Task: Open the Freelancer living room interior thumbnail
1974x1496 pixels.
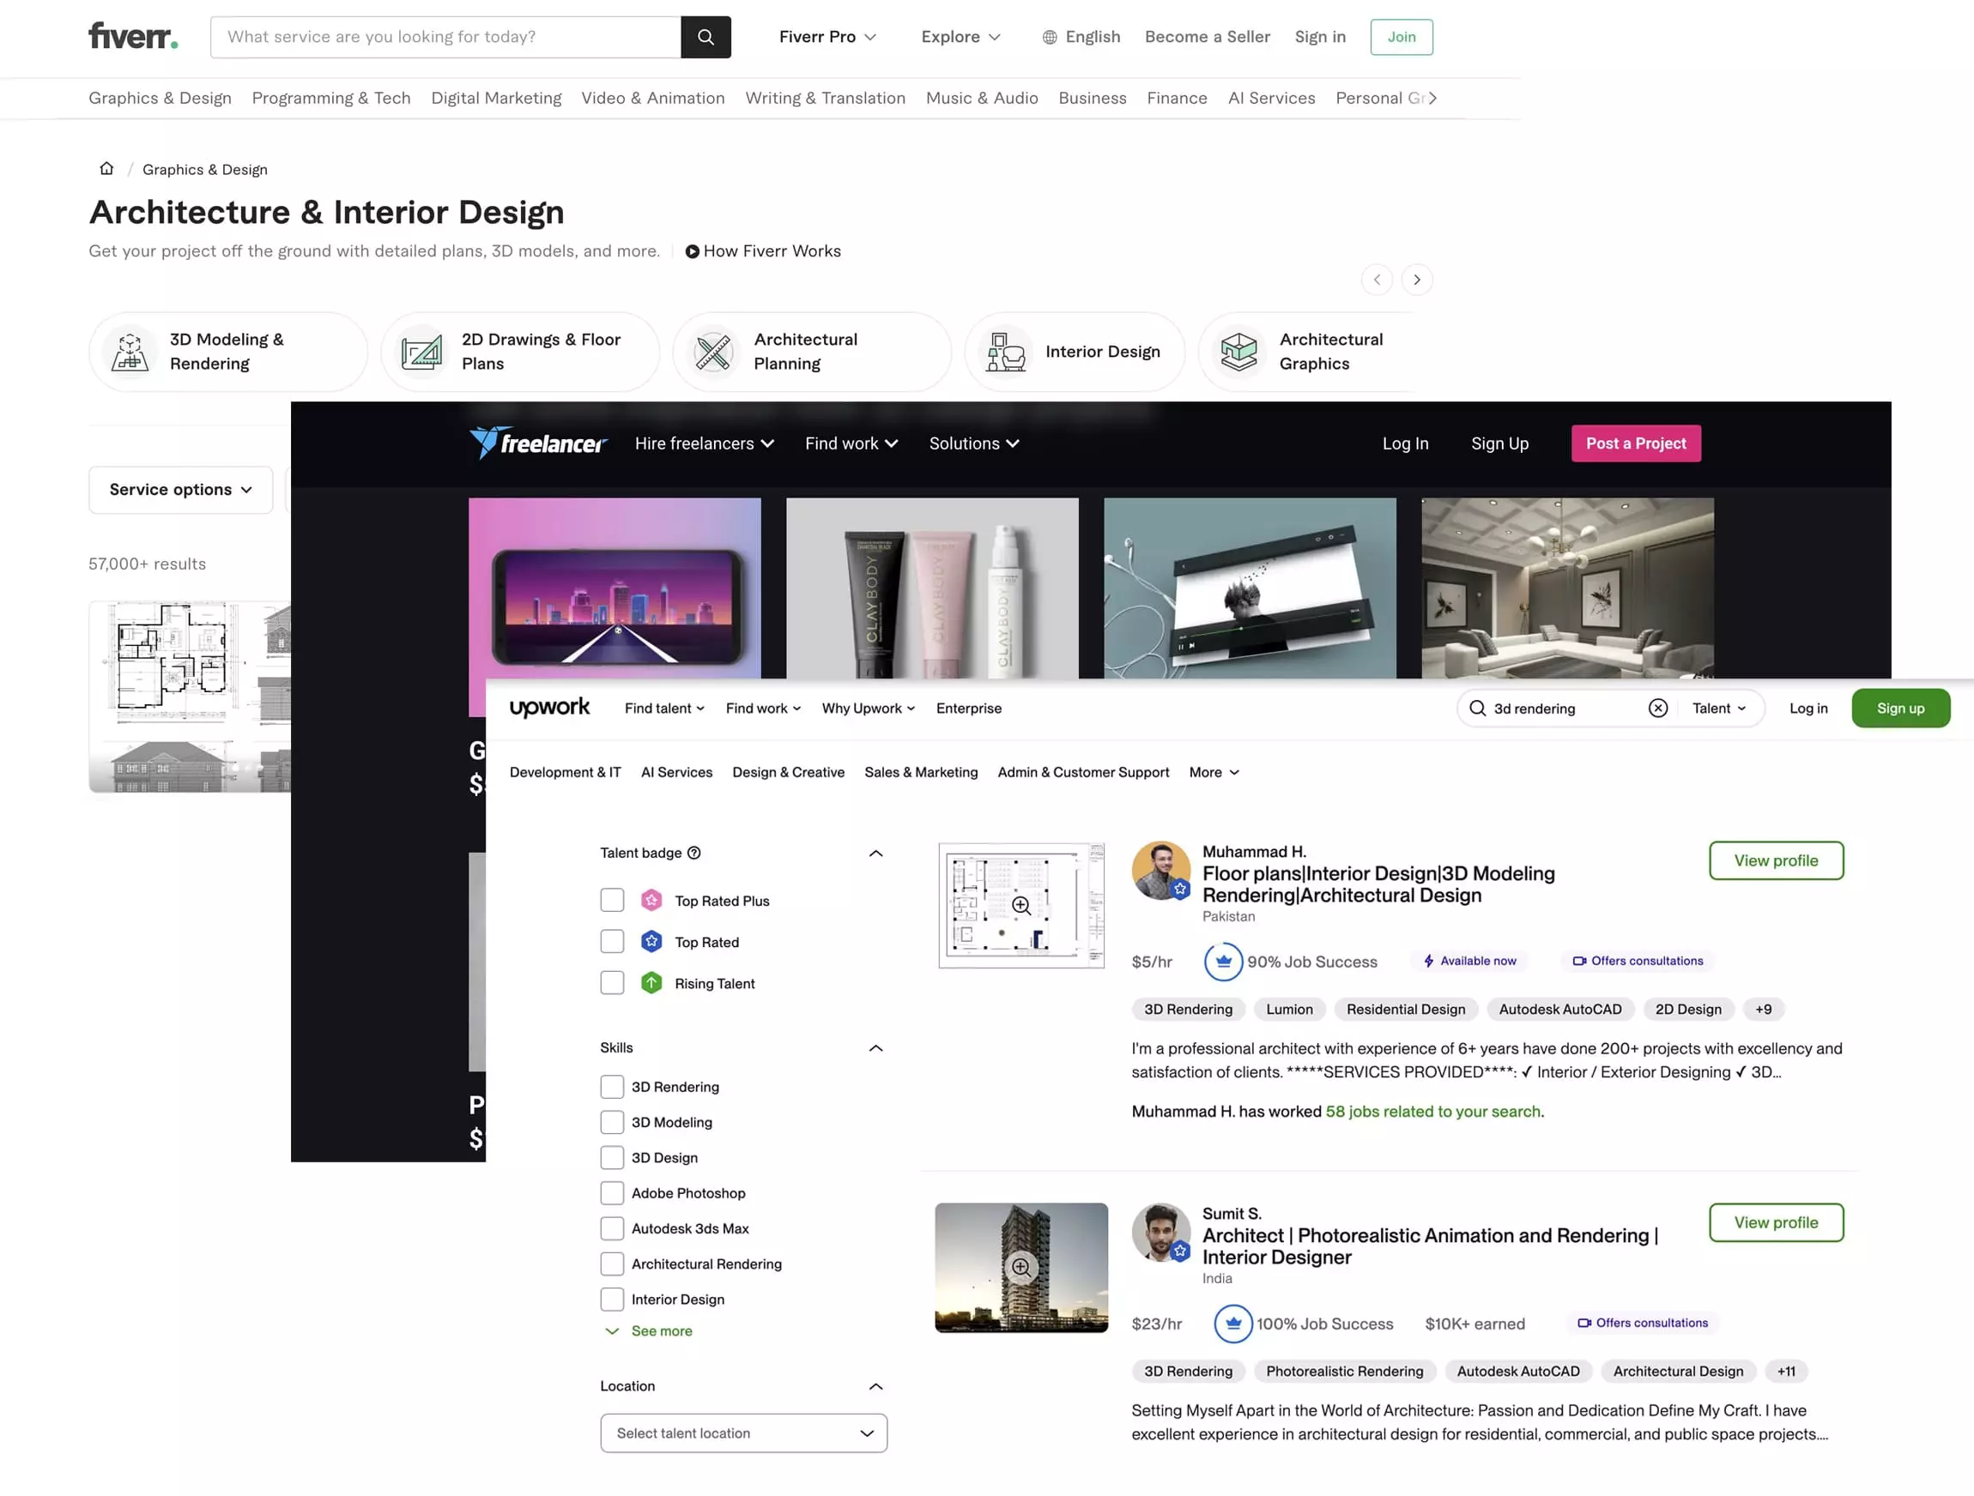Action: pyautogui.click(x=1567, y=588)
